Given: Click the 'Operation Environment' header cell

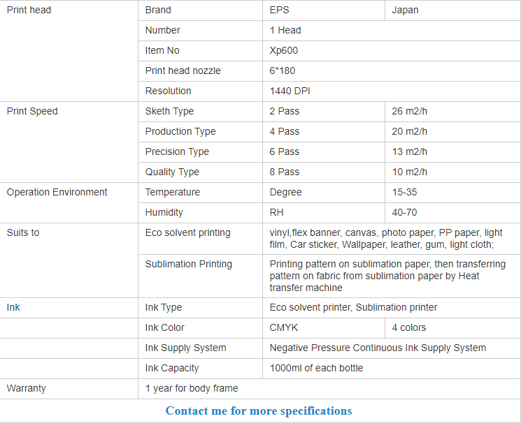Looking at the screenshot, I should point(57,192).
